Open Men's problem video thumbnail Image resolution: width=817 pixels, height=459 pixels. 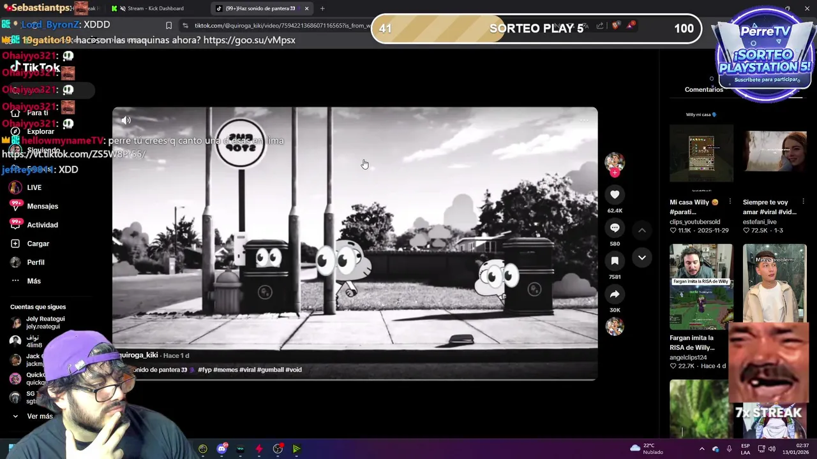click(x=775, y=283)
